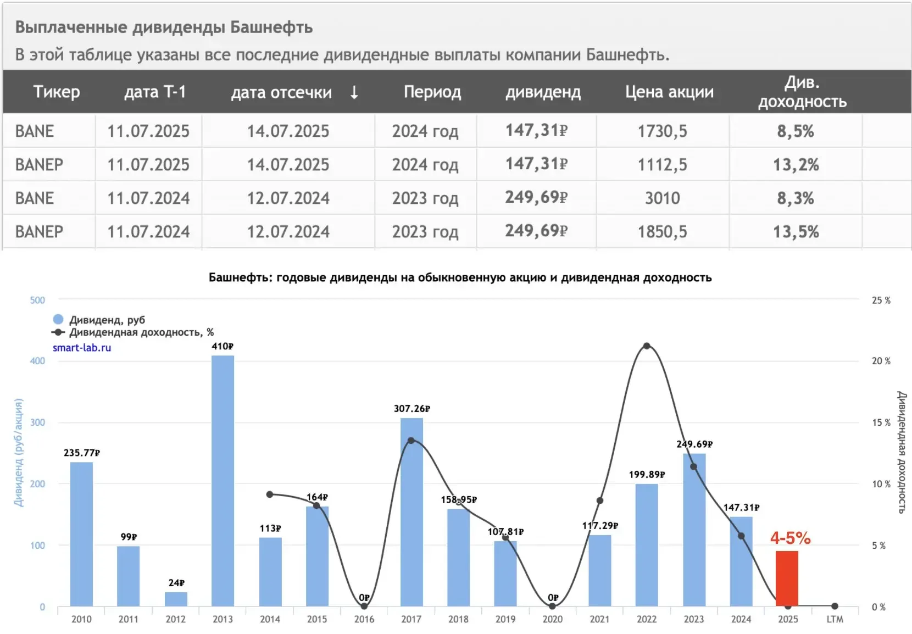Click the 2022 yield peak data point
This screenshot has width=912, height=634.
coord(647,346)
